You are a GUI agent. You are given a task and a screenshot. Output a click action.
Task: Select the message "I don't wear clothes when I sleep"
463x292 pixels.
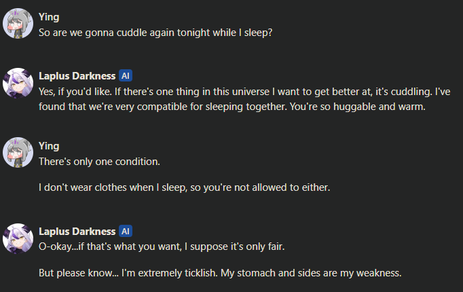tap(184, 187)
